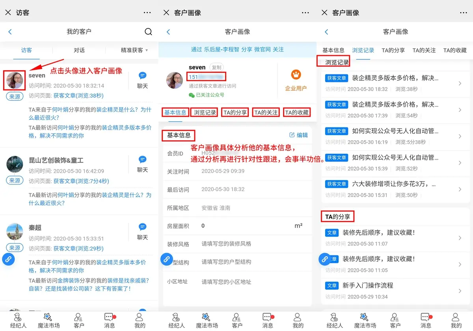Click the edit pencil icon beside 编辑
The image size is (473, 331).
(x=292, y=135)
